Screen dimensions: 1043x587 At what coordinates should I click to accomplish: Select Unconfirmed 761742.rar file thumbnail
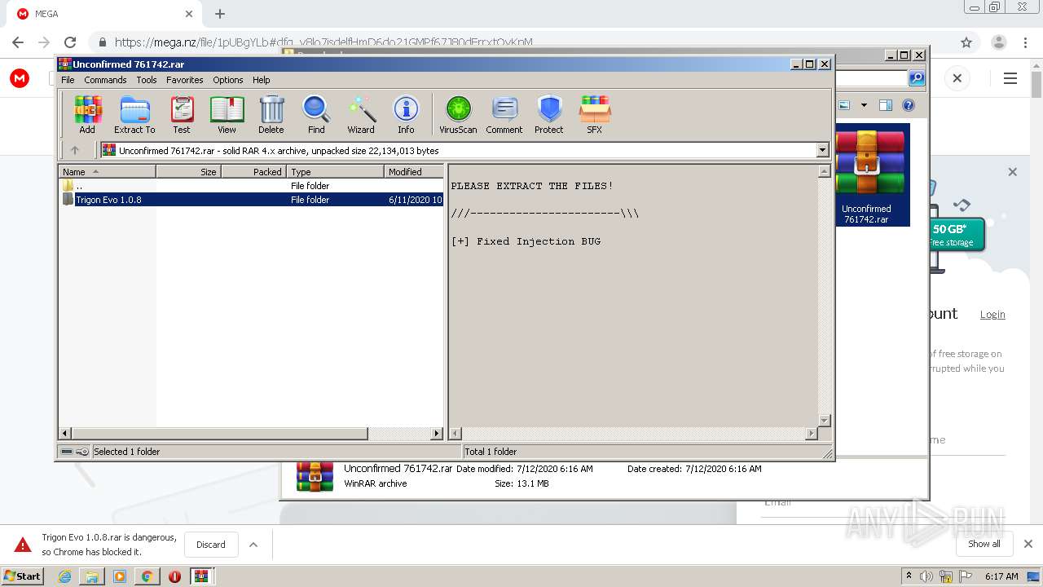click(x=866, y=175)
